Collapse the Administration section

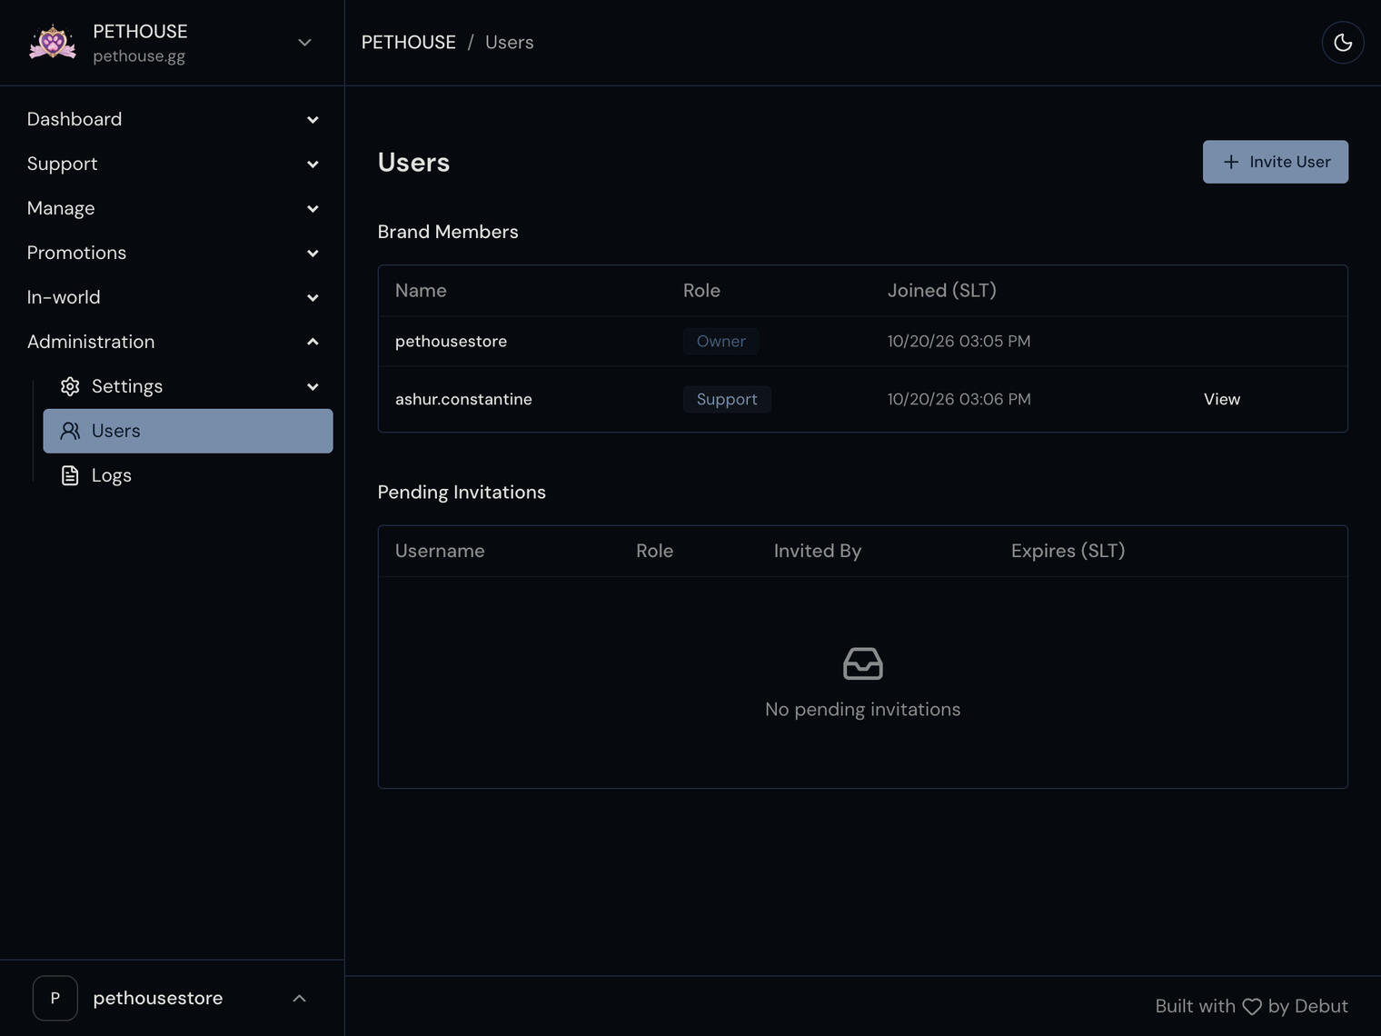tap(313, 342)
